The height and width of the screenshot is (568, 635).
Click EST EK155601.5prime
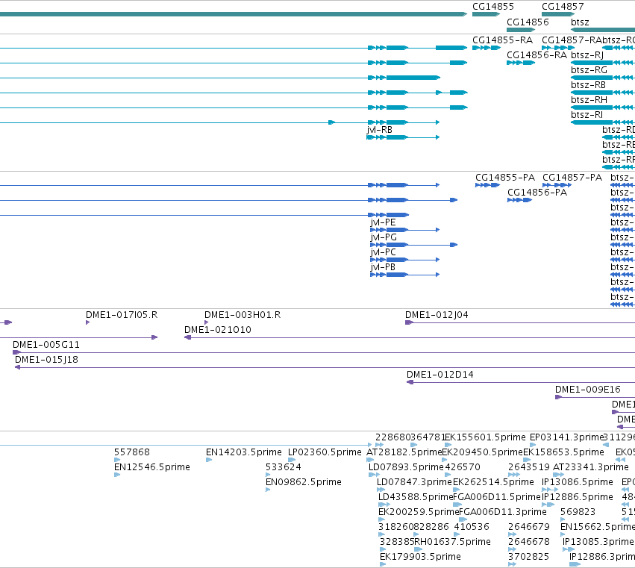point(485,437)
